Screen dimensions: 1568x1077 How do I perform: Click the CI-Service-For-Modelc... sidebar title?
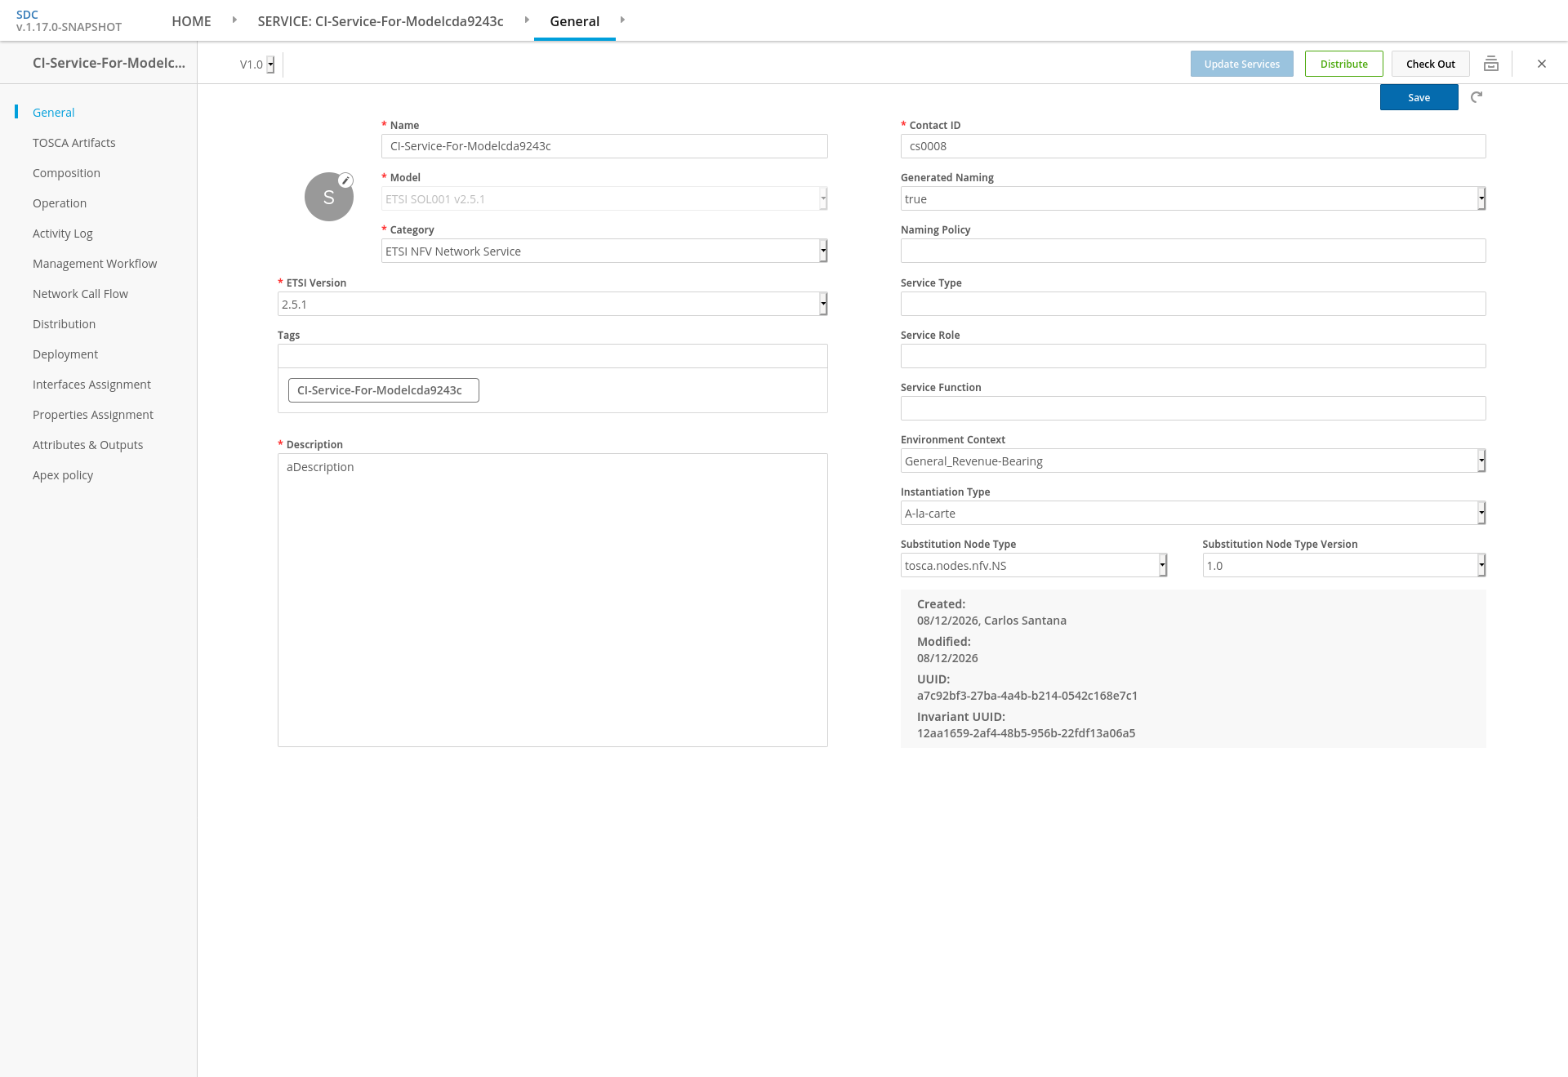point(109,63)
